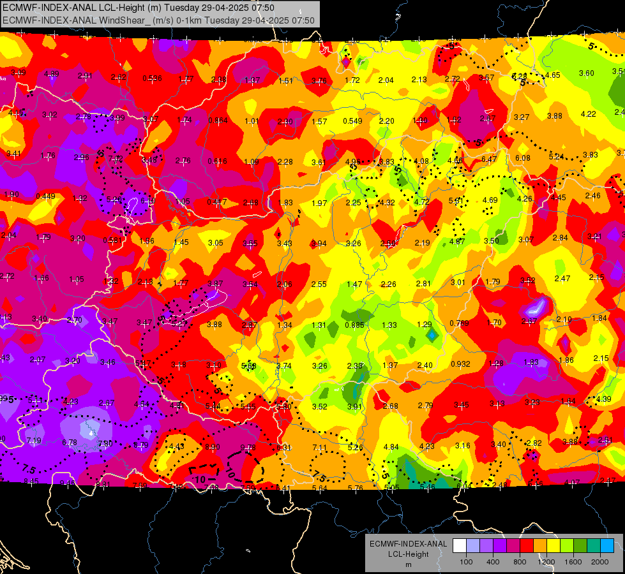Click legend text LCL-Height
This screenshot has width=625, height=574.
click(408, 554)
